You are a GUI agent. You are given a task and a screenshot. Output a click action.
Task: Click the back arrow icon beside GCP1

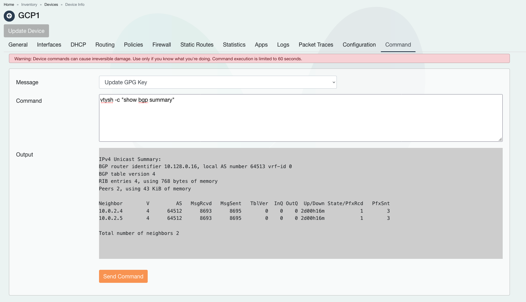(9, 16)
